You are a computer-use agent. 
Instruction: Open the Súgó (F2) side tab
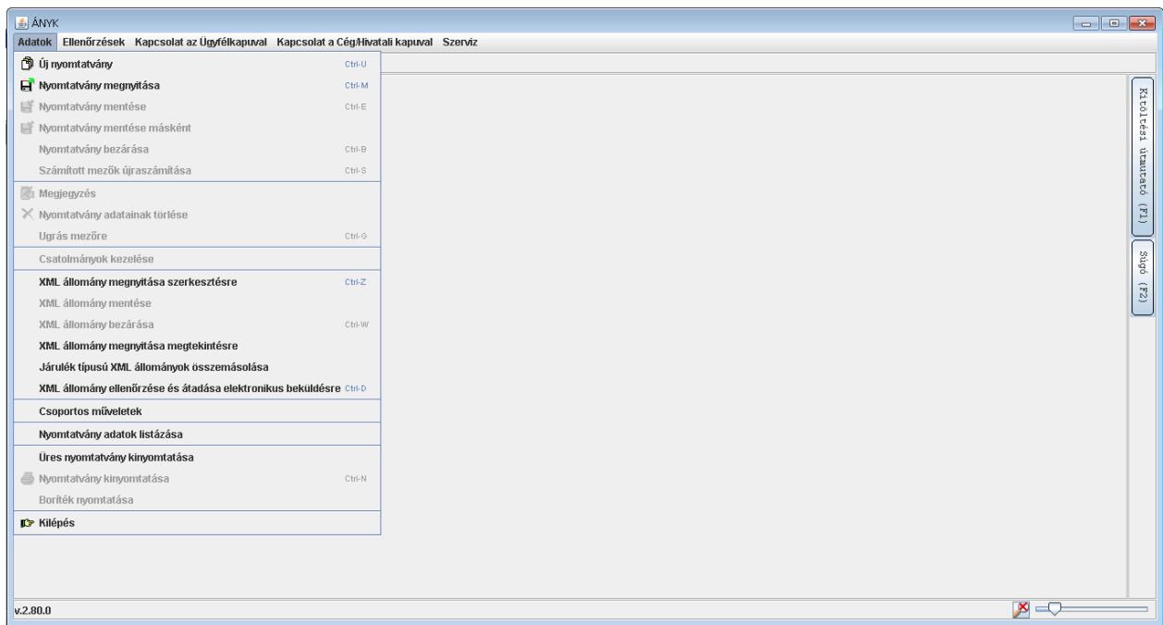(1143, 276)
